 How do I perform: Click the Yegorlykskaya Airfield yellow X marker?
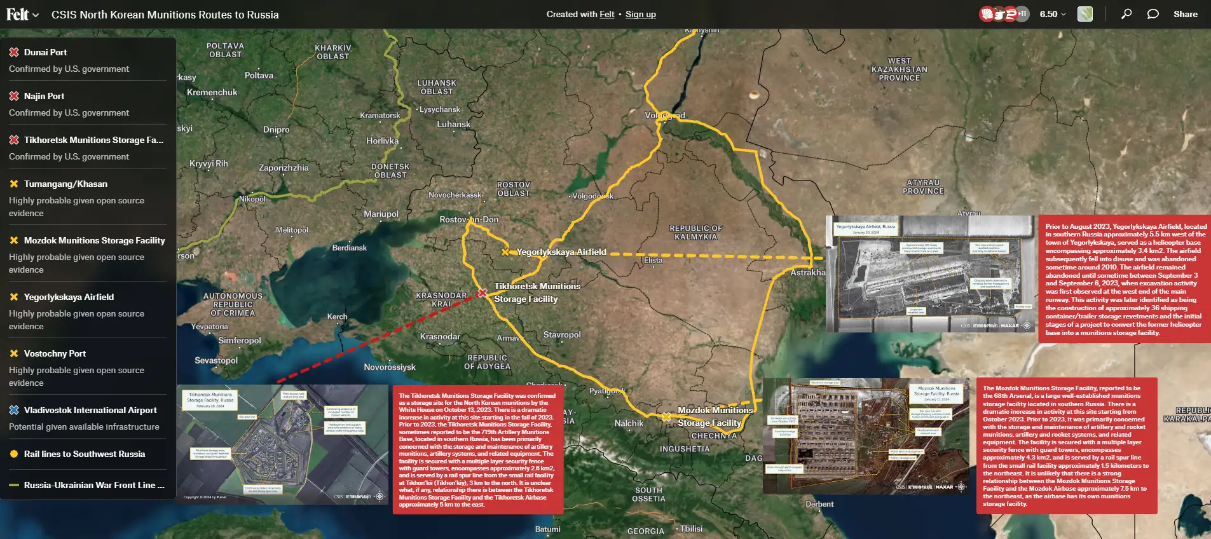[505, 252]
